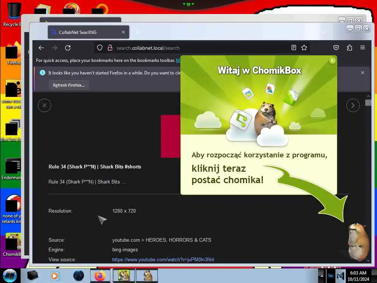
Task: Select the CollabNet SearXNG tab
Action: coord(88,32)
